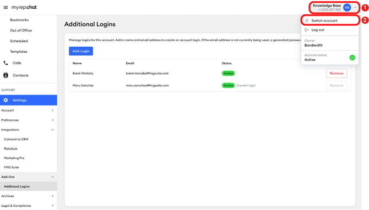369x210 pixels.
Task: Go to Scheduled messages
Action: coord(19,41)
